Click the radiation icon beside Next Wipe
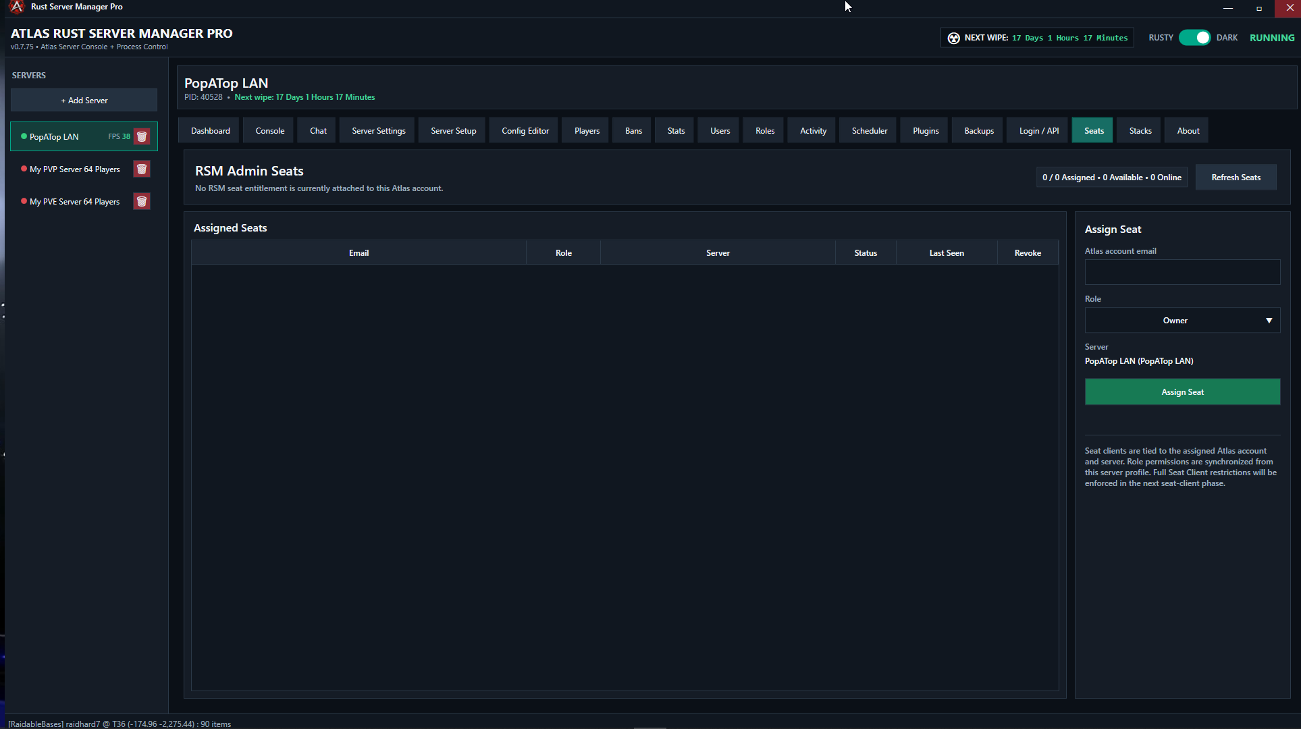Screen dimensions: 1301x729 tap(953, 38)
